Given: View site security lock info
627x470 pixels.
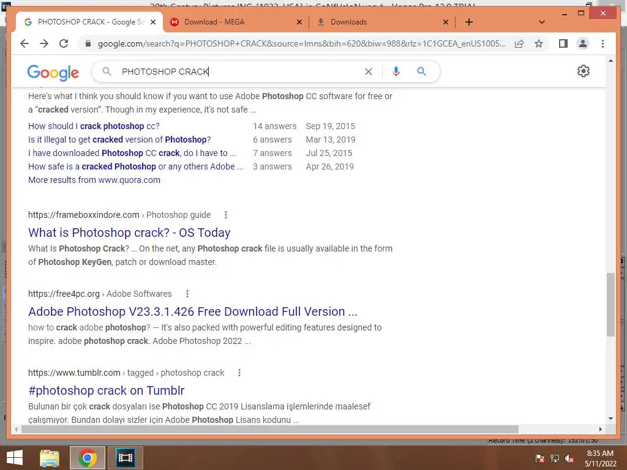Looking at the screenshot, I should (x=88, y=43).
